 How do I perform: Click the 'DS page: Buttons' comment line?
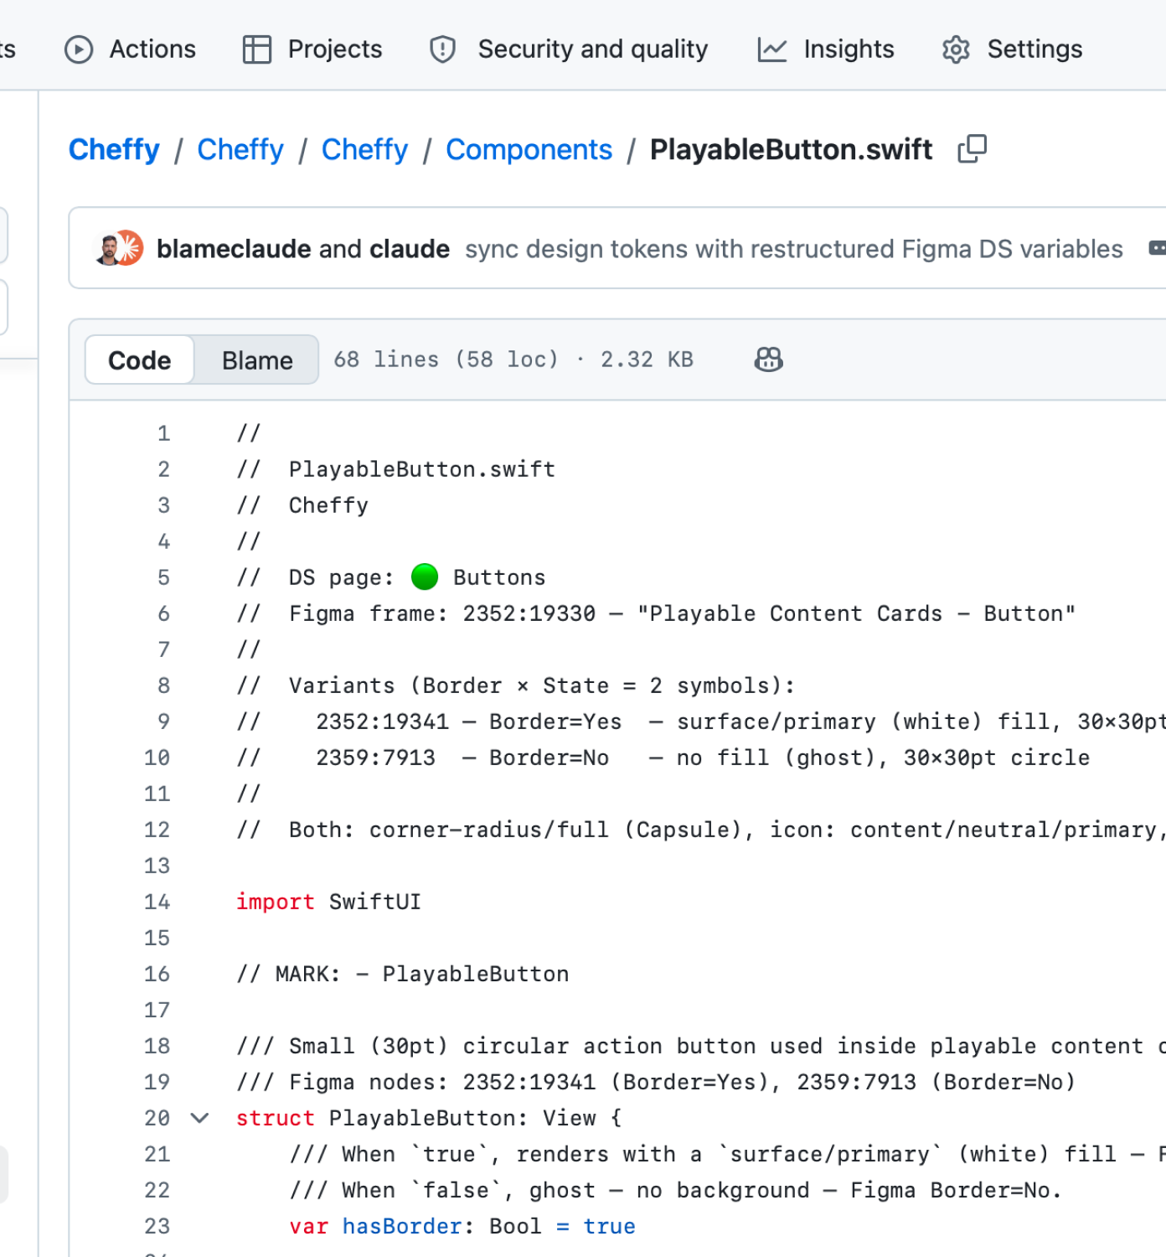390,577
